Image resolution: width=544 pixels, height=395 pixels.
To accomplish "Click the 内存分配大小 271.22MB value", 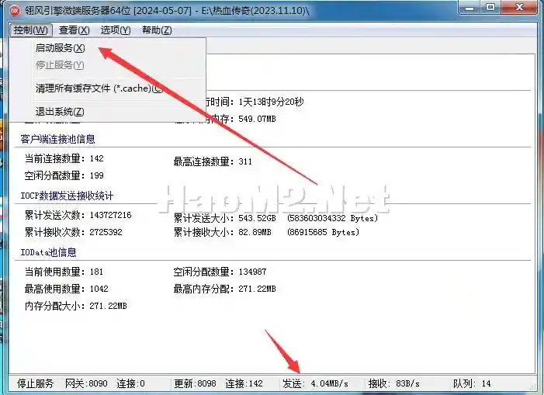I will tap(108, 306).
